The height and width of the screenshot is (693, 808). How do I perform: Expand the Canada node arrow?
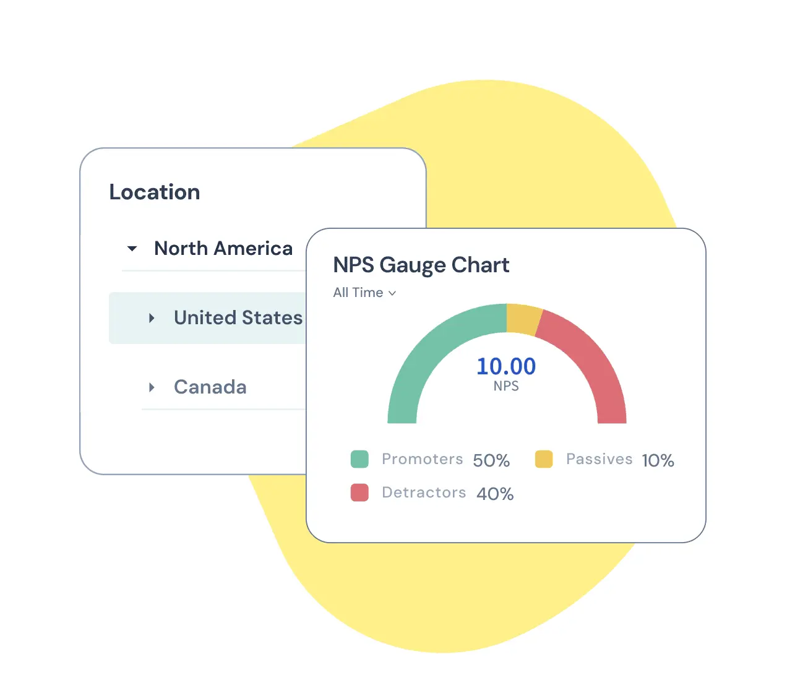tap(152, 387)
